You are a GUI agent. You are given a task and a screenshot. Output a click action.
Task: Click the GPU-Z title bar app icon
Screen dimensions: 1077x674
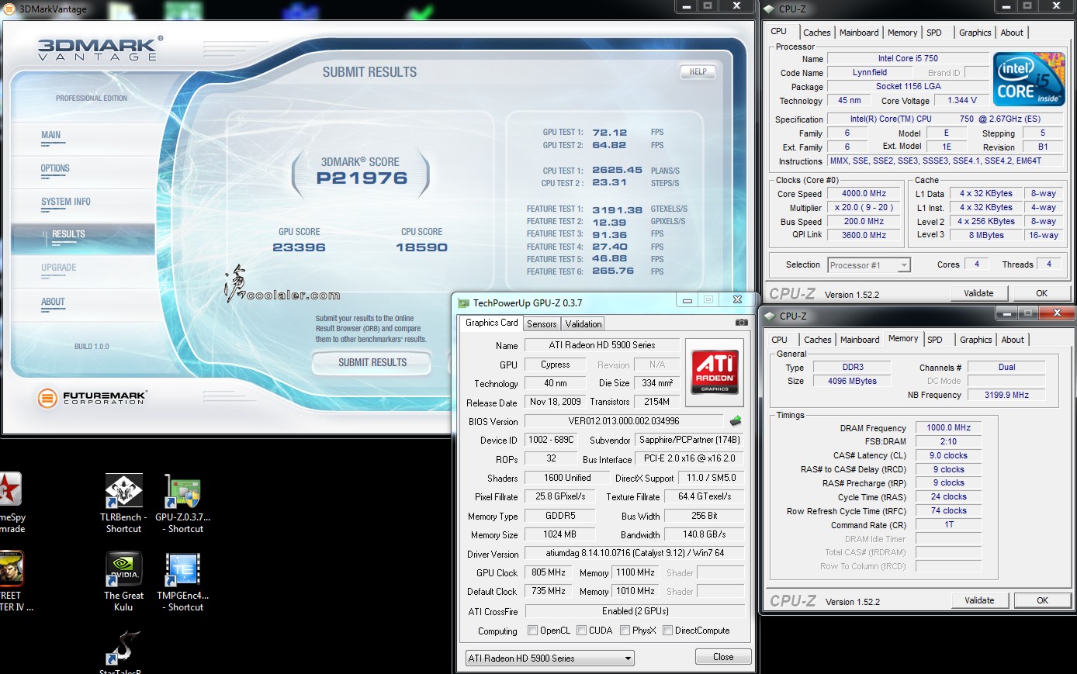click(x=464, y=303)
